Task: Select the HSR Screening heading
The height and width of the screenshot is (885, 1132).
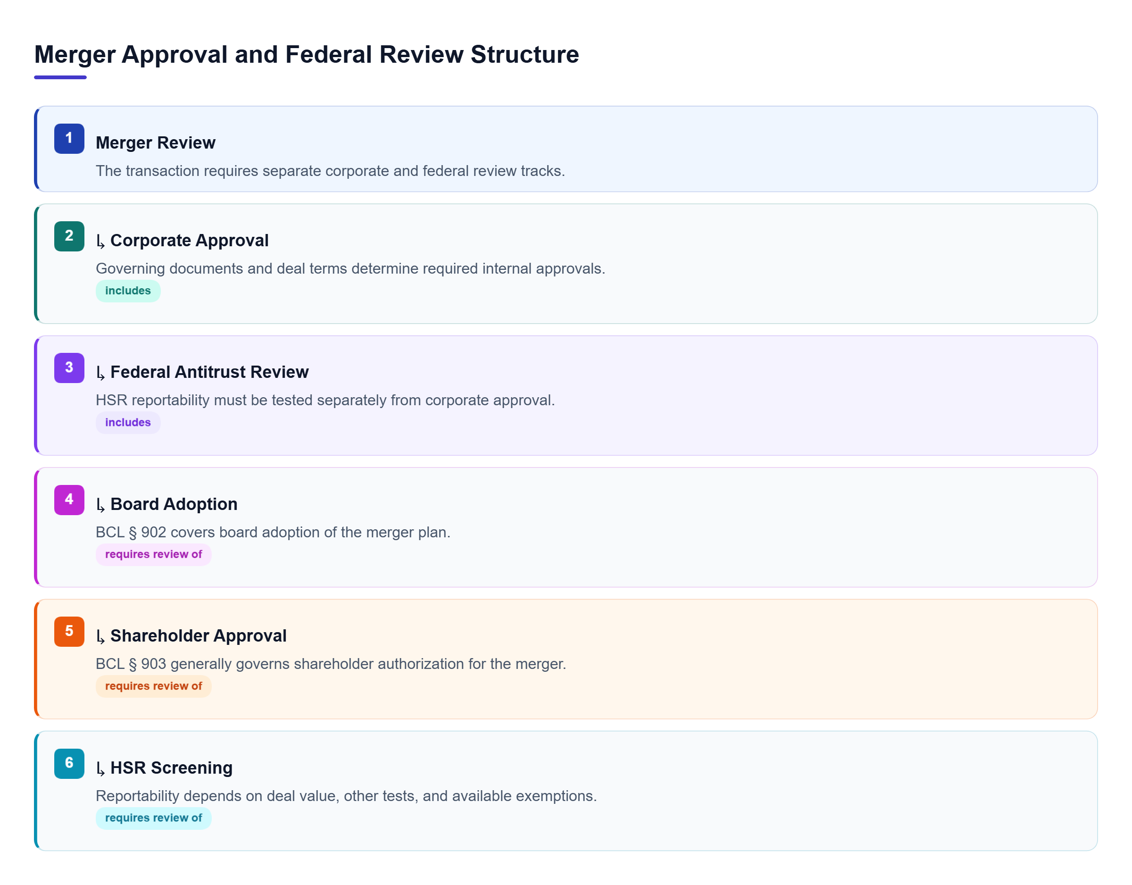Action: click(171, 768)
